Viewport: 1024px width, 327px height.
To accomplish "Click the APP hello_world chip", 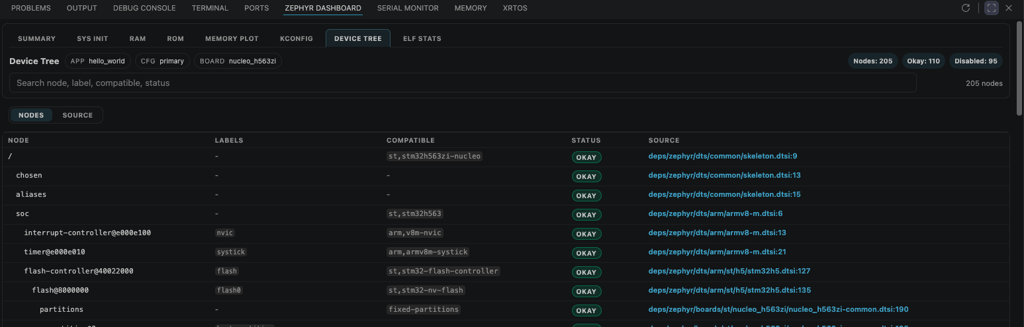I will click(98, 61).
